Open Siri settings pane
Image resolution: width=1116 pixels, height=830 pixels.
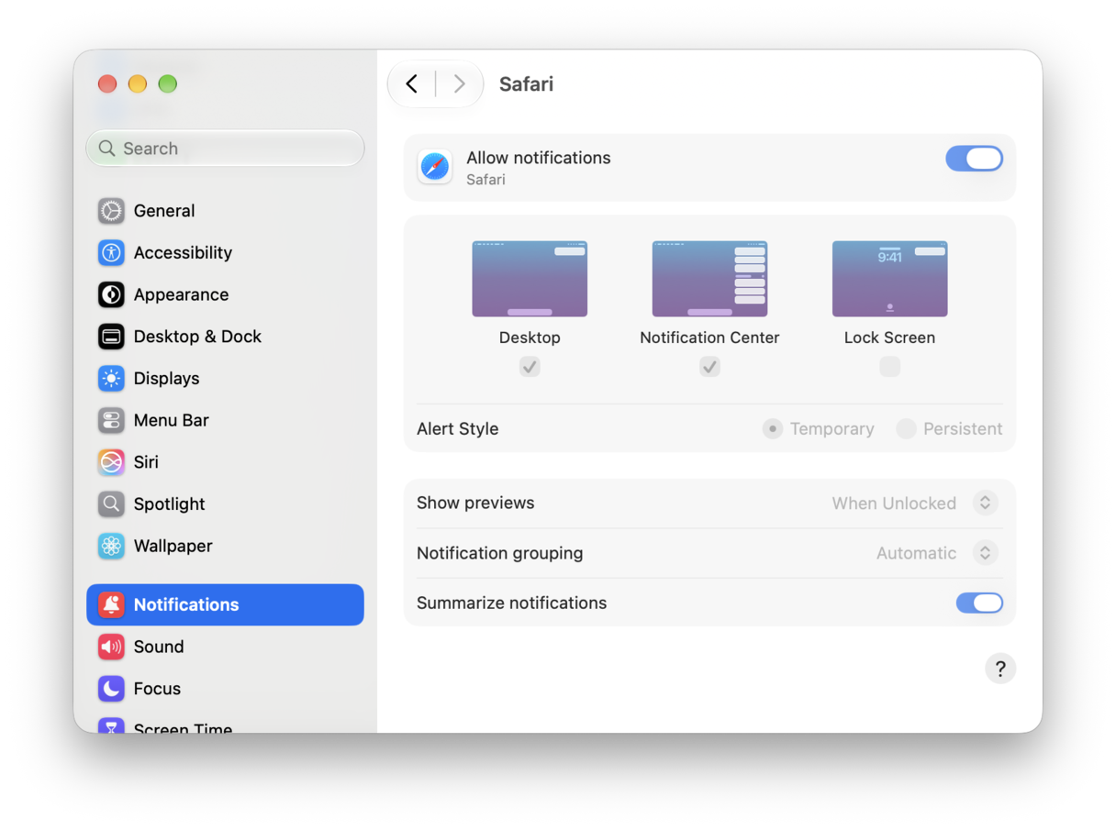225,462
